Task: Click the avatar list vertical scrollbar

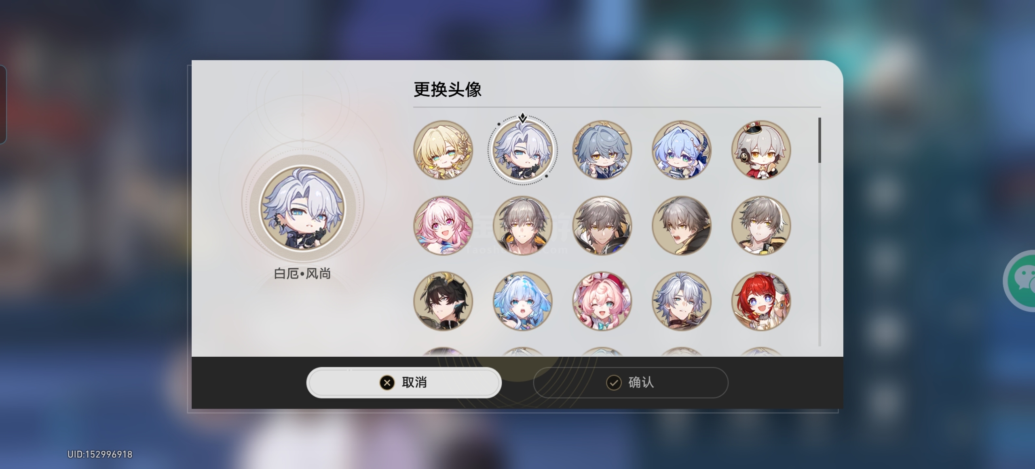Action: tap(820, 141)
